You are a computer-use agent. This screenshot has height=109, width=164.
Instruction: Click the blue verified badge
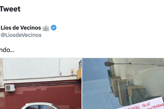[54, 28]
